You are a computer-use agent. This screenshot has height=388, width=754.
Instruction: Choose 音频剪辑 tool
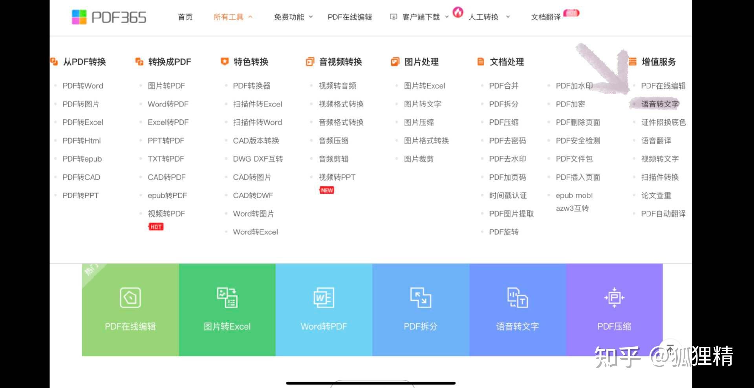pos(334,159)
